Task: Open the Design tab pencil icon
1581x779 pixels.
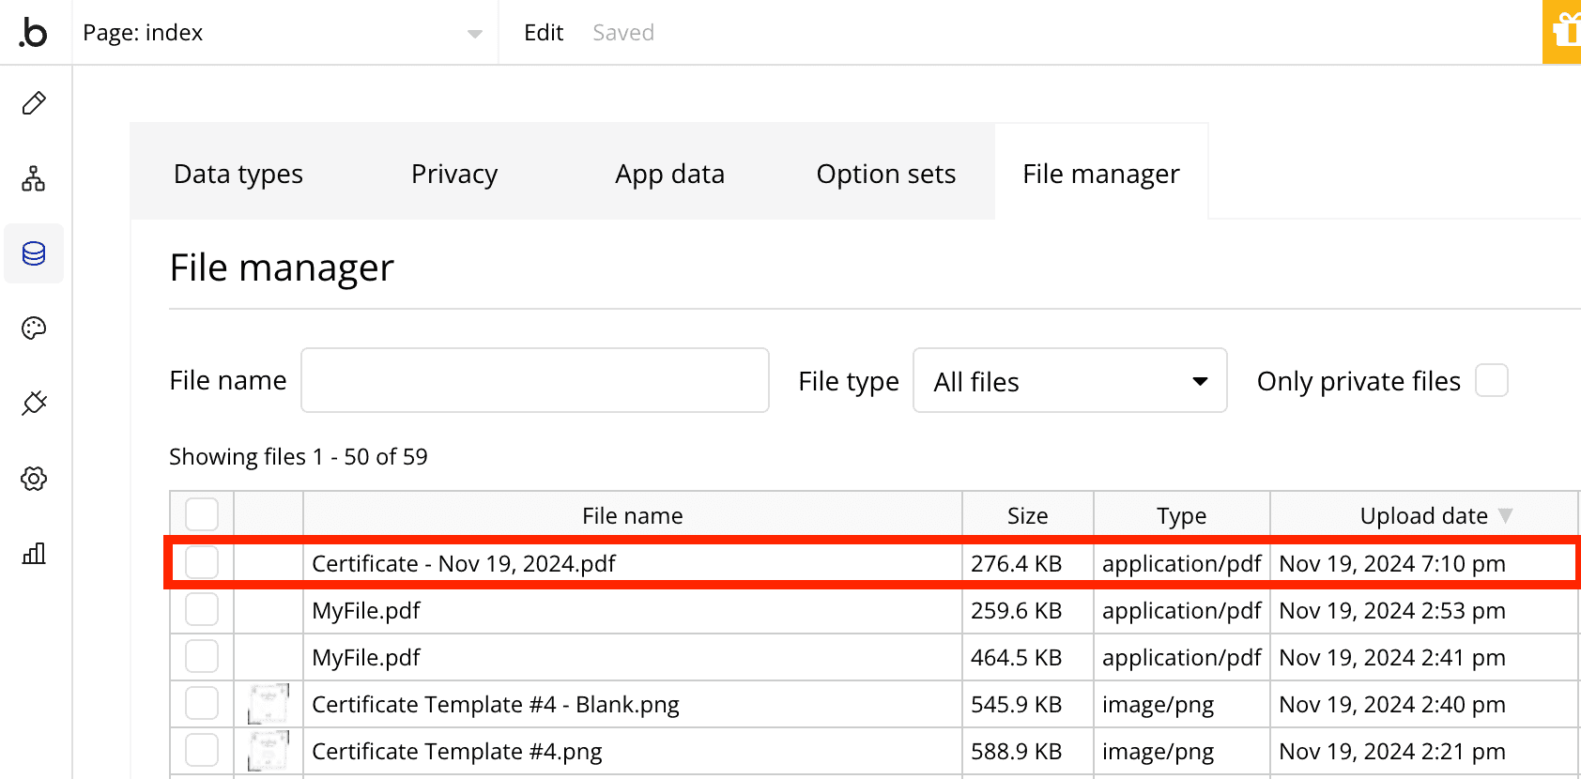Action: 34,103
